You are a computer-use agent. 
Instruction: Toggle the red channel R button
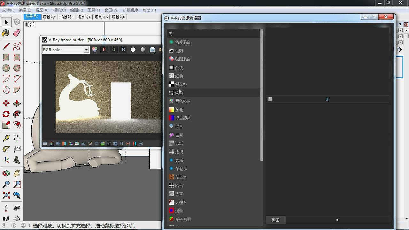pyautogui.click(x=104, y=50)
